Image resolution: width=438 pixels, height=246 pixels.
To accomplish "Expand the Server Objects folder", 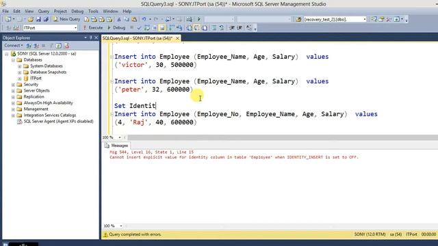I will 13,91.
